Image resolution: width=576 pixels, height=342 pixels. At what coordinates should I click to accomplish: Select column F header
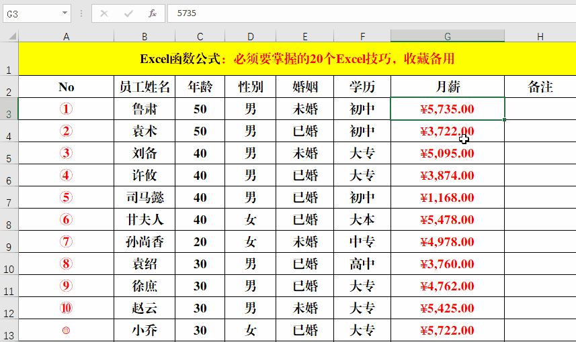(362, 36)
